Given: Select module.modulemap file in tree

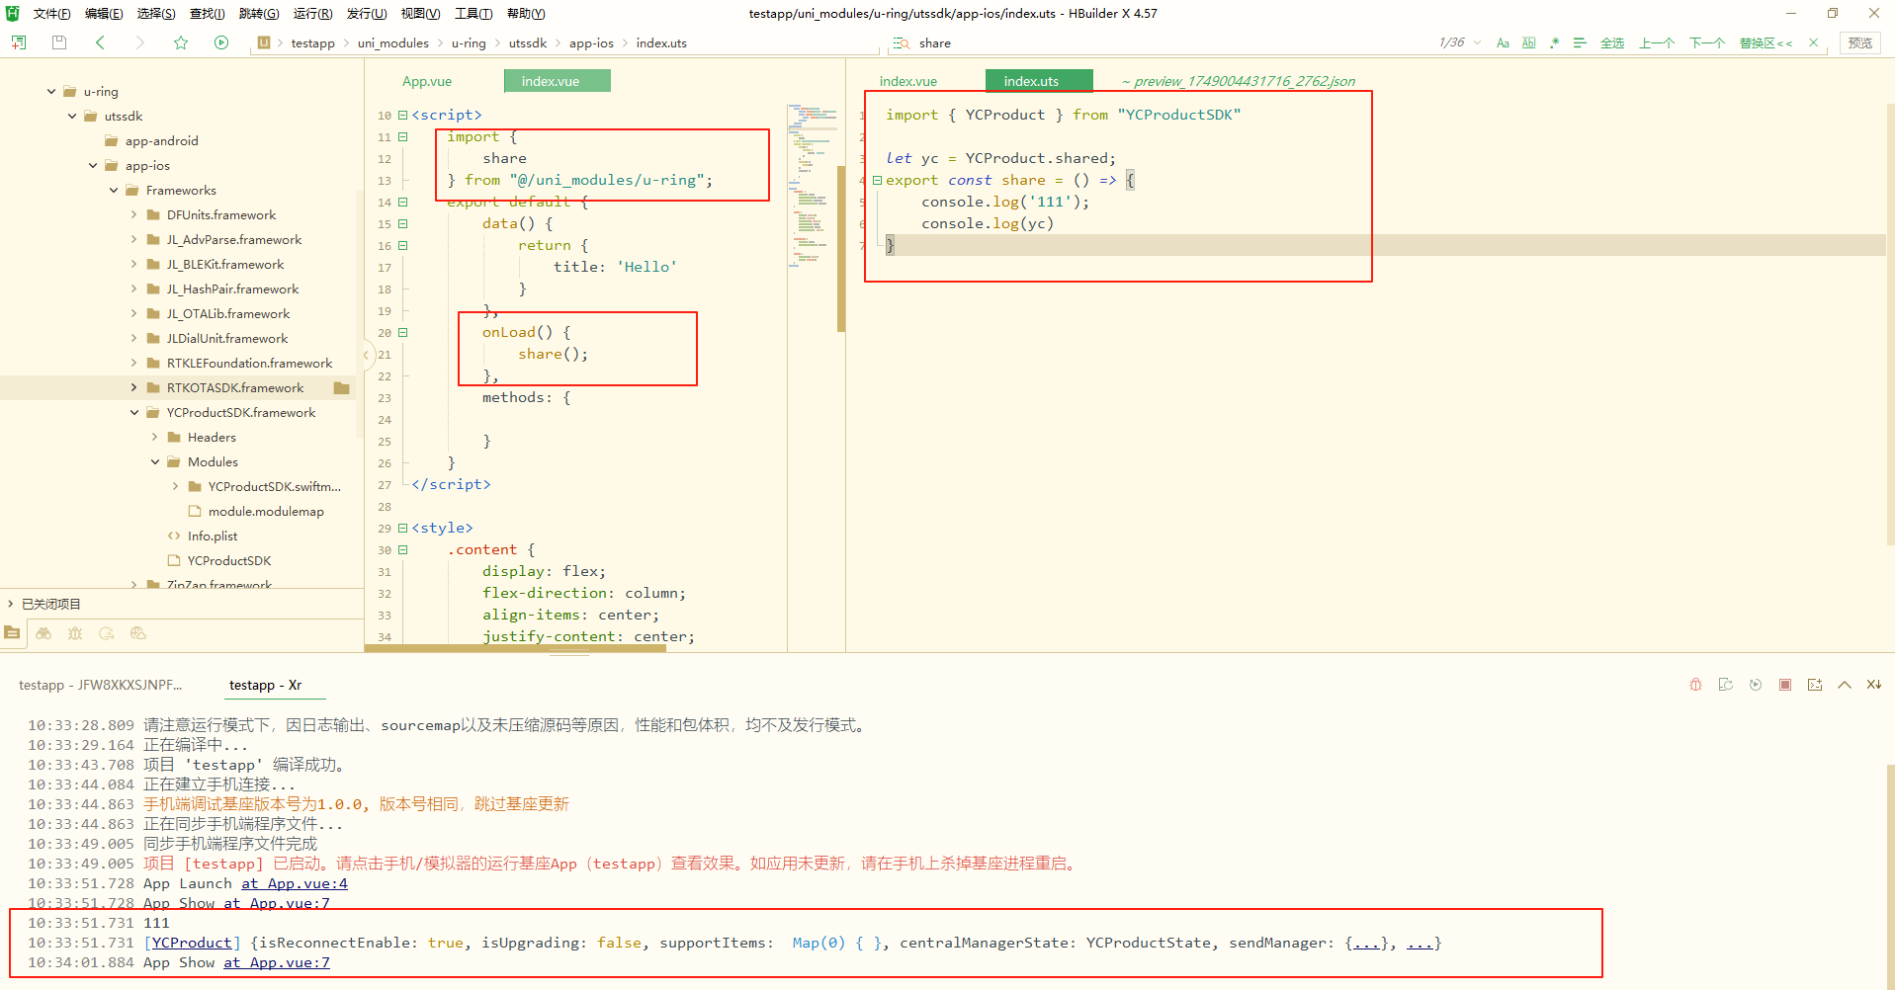Looking at the screenshot, I should click(x=266, y=511).
